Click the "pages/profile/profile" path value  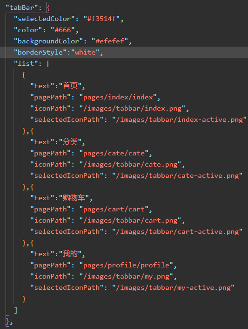pos(126,265)
